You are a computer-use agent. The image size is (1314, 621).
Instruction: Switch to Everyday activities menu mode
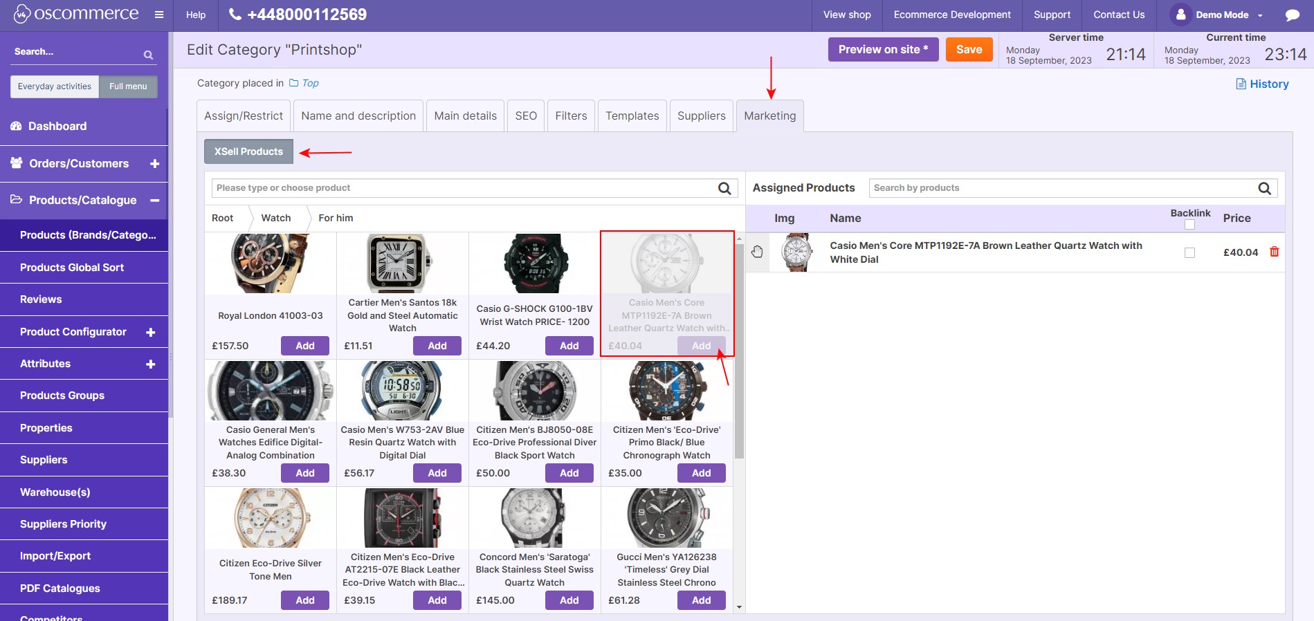pos(55,86)
